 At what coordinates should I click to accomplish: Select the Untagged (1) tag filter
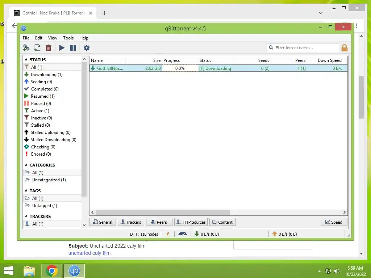pyautogui.click(x=52, y=206)
